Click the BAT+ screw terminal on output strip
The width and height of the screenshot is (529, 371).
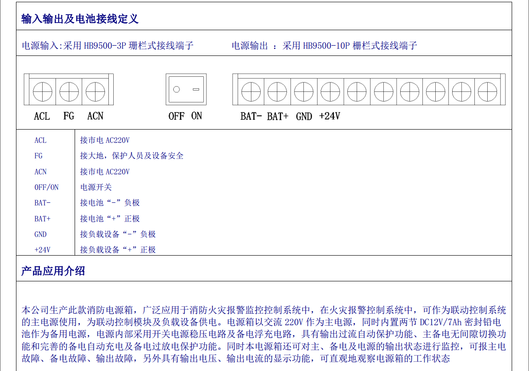pyautogui.click(x=277, y=92)
